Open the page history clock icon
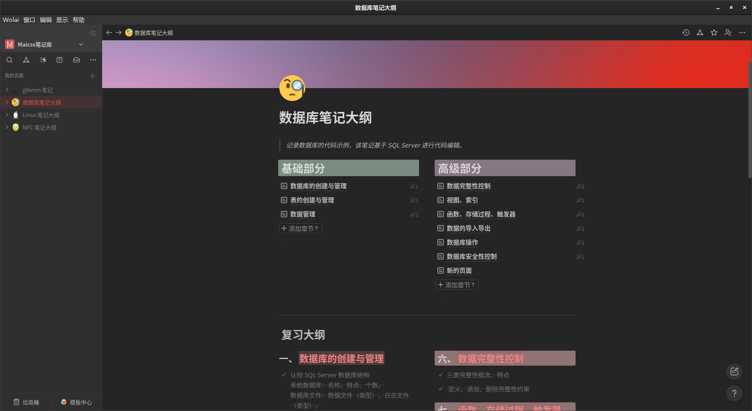The image size is (752, 411). coord(686,32)
